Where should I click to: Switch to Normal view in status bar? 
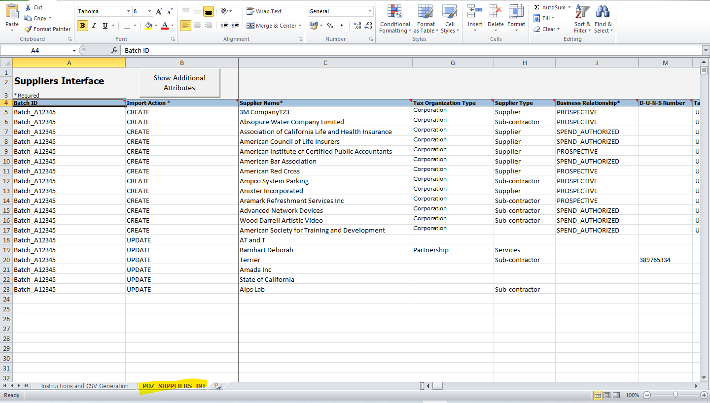tap(598, 395)
